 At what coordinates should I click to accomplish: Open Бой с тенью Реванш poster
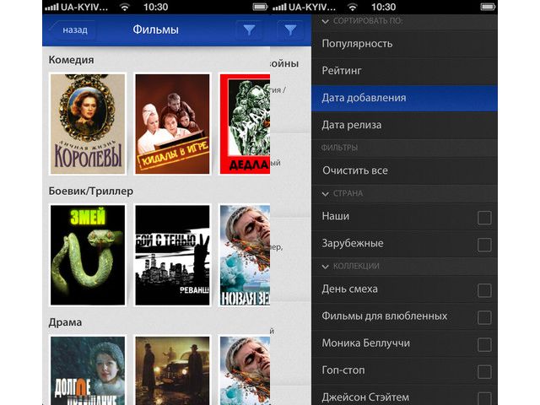[x=172, y=255]
